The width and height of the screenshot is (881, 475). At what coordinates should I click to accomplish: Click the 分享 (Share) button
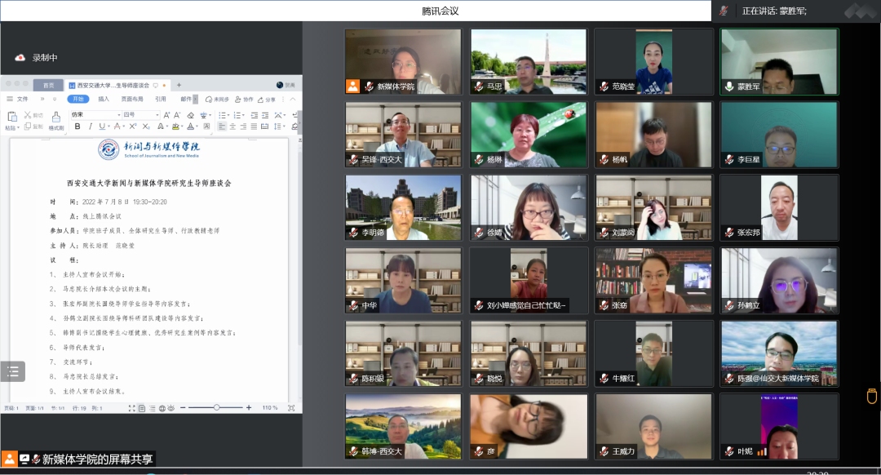click(x=268, y=99)
